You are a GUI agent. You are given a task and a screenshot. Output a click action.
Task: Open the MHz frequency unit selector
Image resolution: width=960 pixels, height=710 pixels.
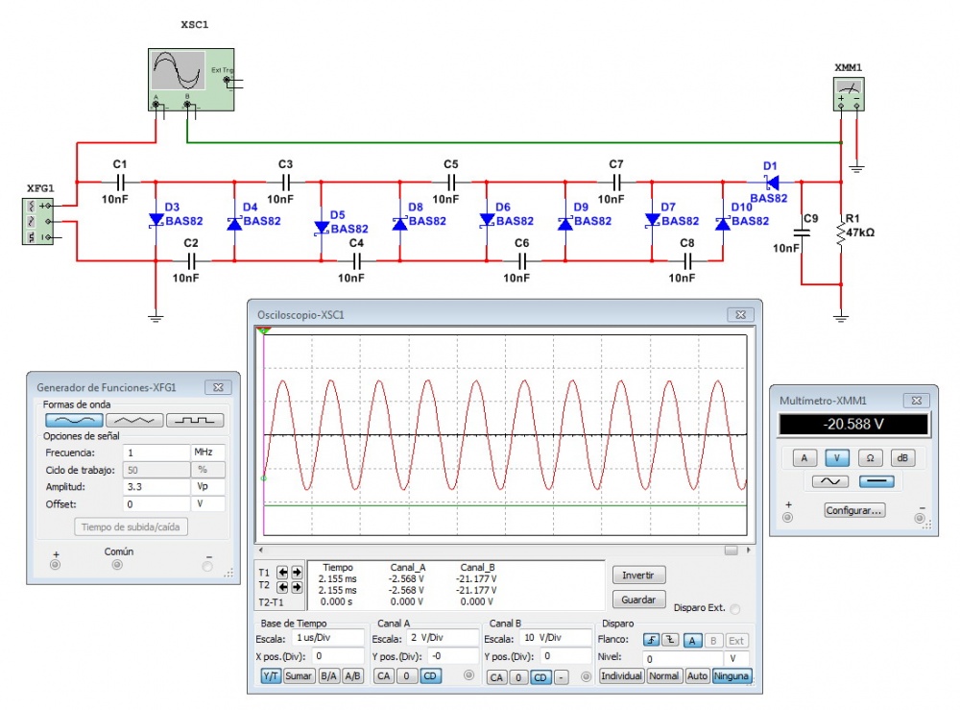(x=208, y=452)
